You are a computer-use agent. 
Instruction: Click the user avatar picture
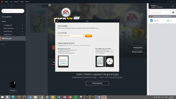[13, 85]
